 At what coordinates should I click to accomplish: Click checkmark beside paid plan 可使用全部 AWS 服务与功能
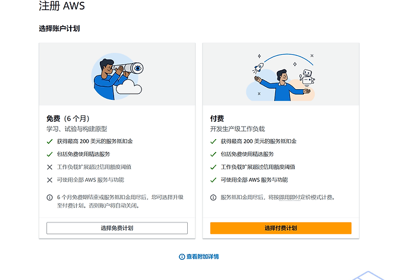[x=213, y=180]
